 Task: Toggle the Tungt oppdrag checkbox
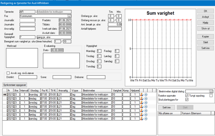pyautogui.click(x=211, y=96)
